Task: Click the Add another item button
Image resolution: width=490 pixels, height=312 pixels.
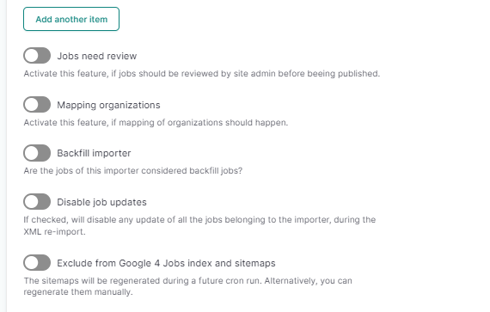Action: click(71, 19)
